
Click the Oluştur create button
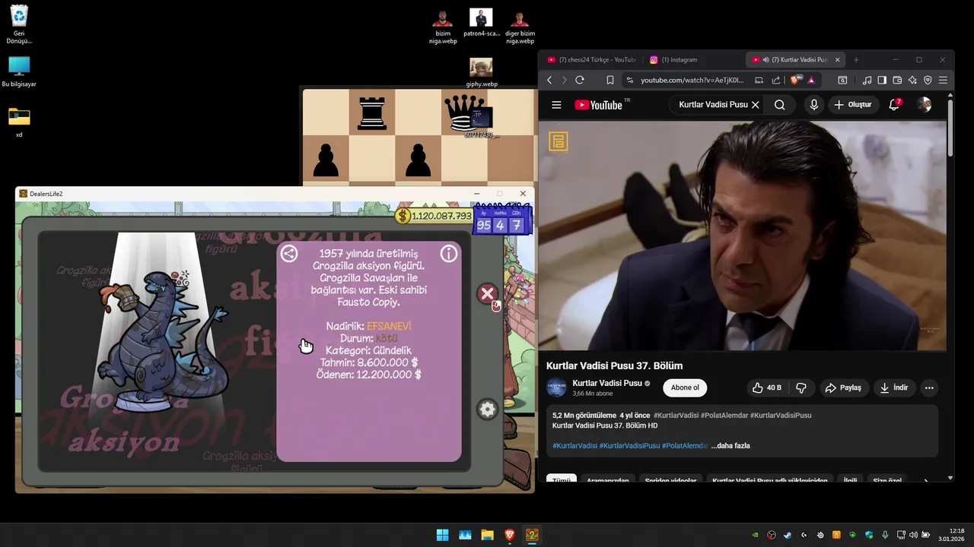click(x=852, y=105)
